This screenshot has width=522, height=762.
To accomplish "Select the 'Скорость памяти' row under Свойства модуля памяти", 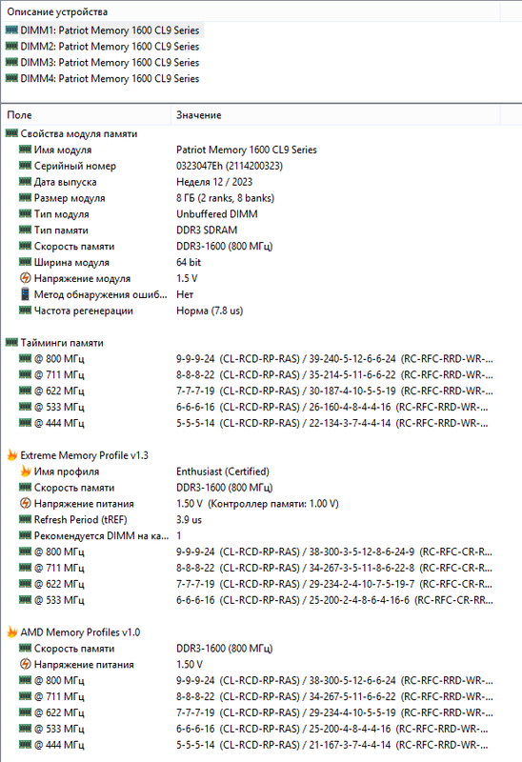I will pos(252,246).
